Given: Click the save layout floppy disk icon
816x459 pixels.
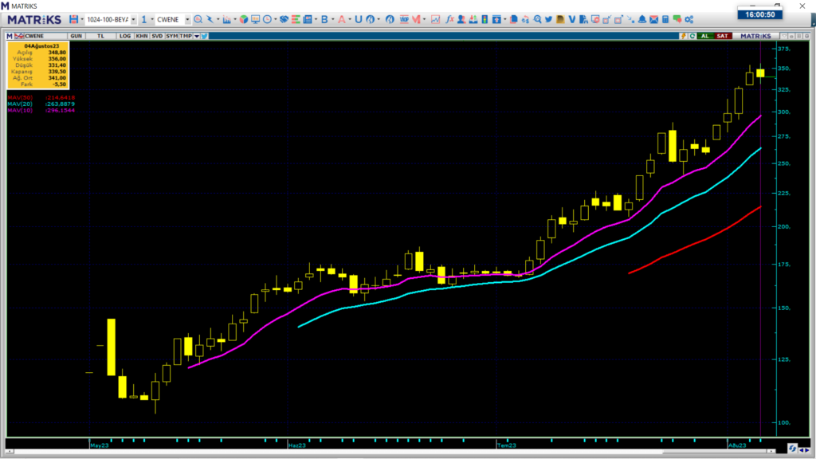Looking at the screenshot, I should coord(73,19).
